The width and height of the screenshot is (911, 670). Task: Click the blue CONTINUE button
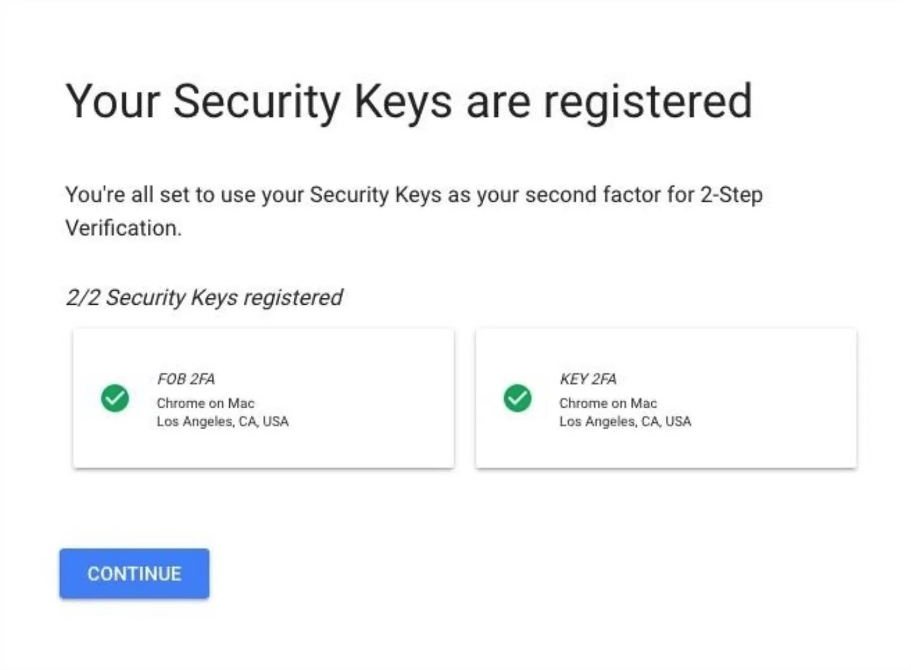click(134, 573)
